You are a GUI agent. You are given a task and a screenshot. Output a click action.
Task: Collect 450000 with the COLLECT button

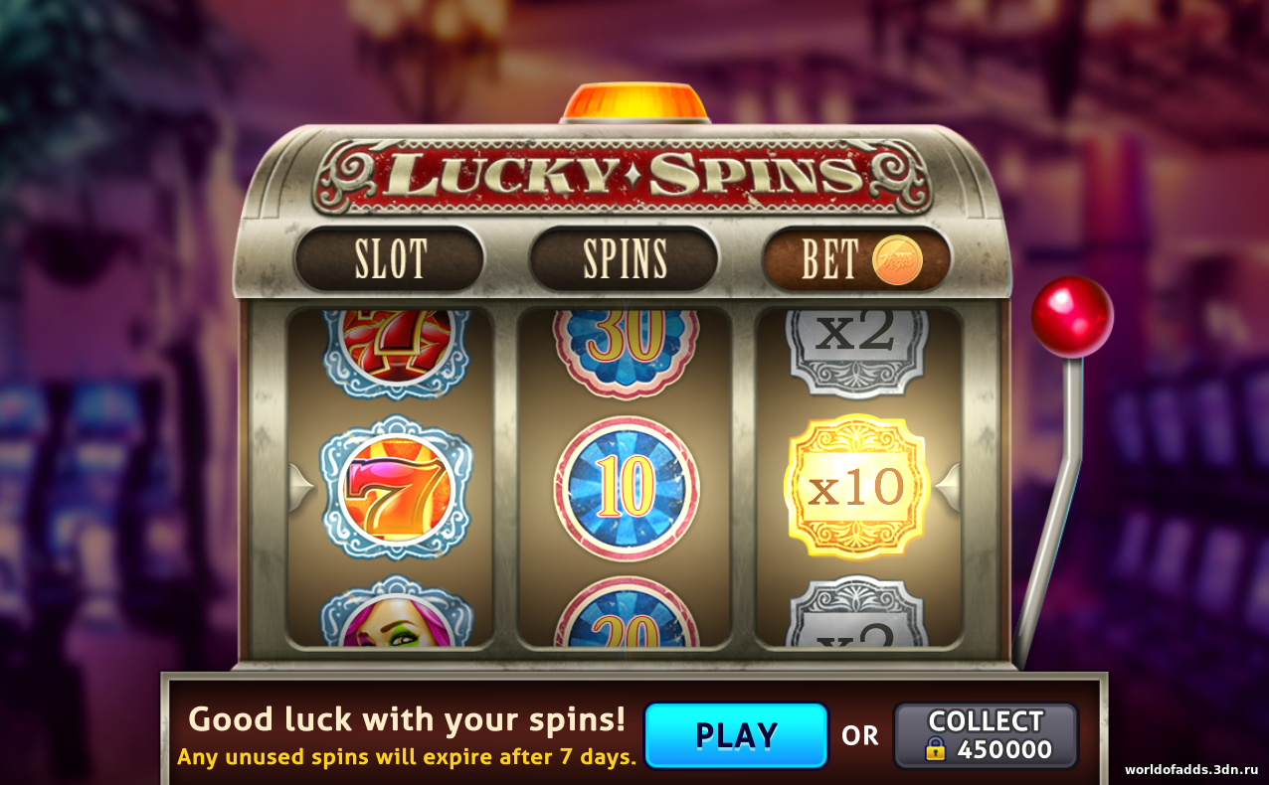[986, 735]
